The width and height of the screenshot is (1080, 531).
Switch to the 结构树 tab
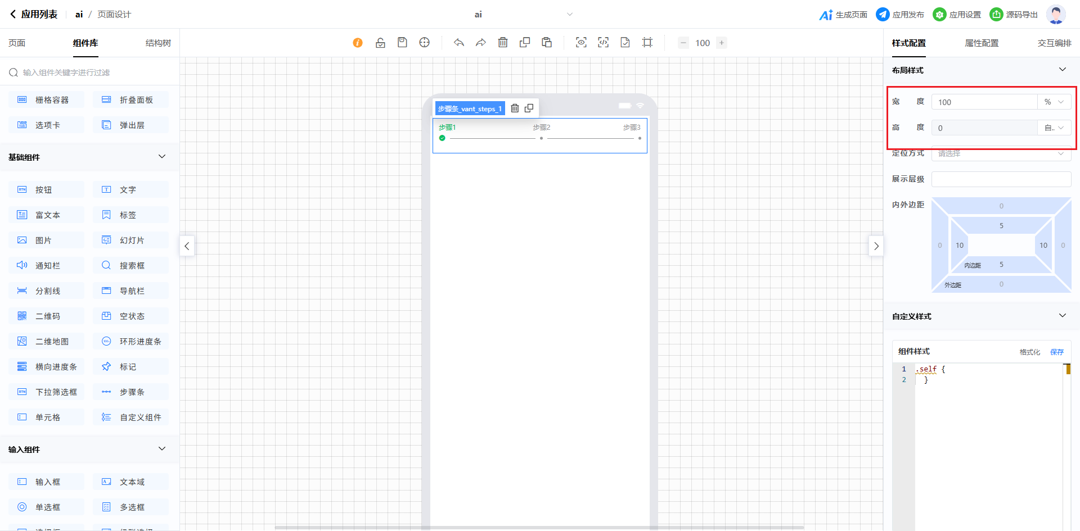click(158, 43)
